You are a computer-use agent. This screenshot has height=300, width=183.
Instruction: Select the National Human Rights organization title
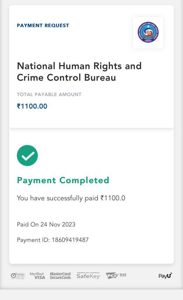(x=79, y=71)
